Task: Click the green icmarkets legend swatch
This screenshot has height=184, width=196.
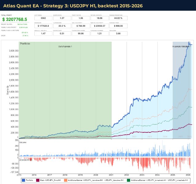Action: point(128,180)
